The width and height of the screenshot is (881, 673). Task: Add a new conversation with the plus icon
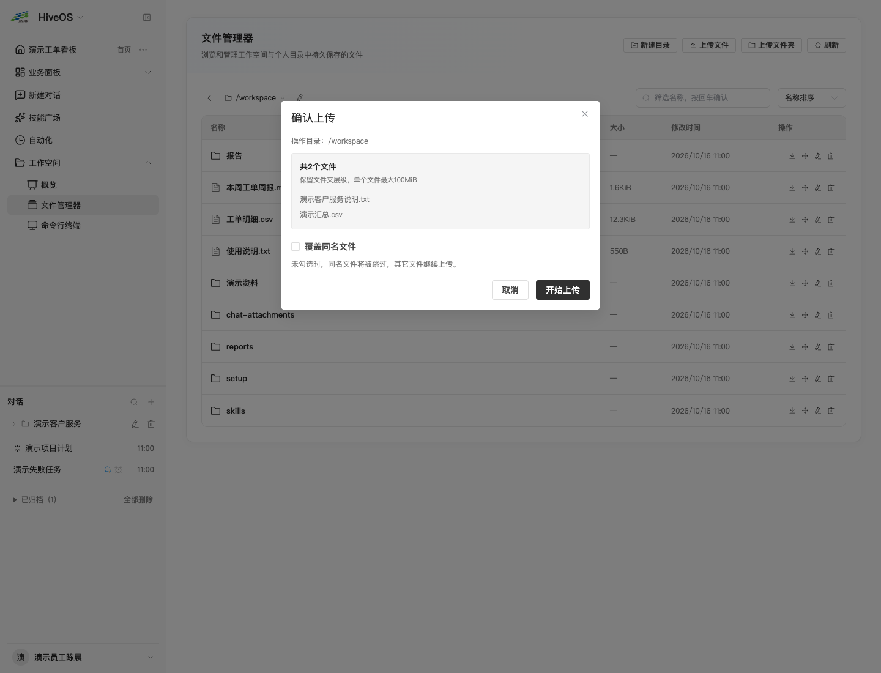pos(151,402)
